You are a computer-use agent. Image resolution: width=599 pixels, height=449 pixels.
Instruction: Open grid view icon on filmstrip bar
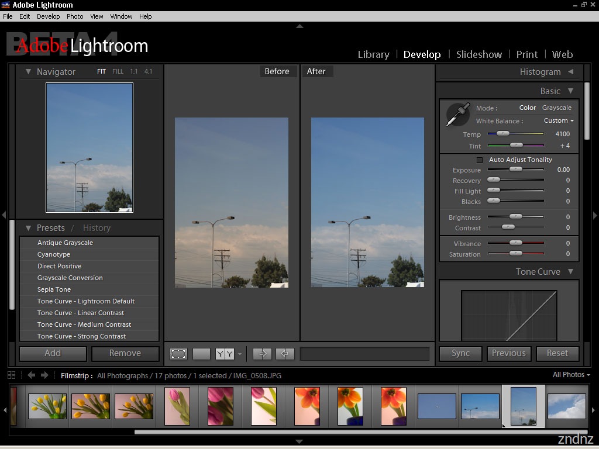pyautogui.click(x=12, y=375)
